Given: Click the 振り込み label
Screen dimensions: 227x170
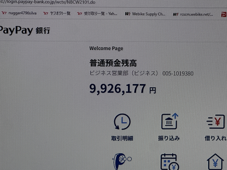Looking at the screenshot, I should 169,138.
